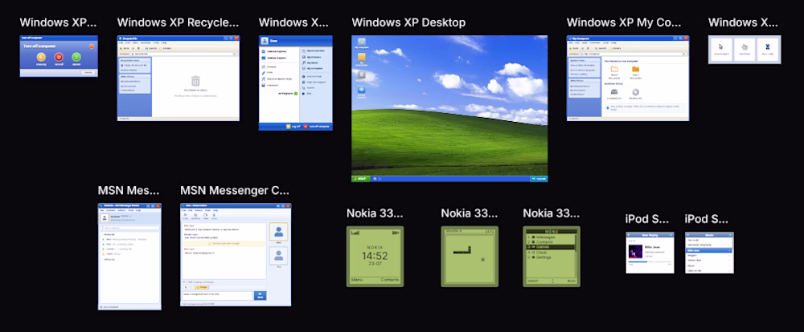Click the message input box in MSN conversation

217,296
